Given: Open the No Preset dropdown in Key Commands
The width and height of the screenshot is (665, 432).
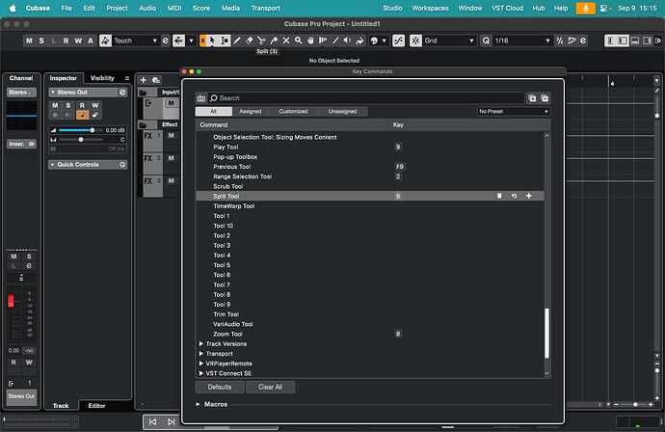Looking at the screenshot, I should [x=514, y=112].
